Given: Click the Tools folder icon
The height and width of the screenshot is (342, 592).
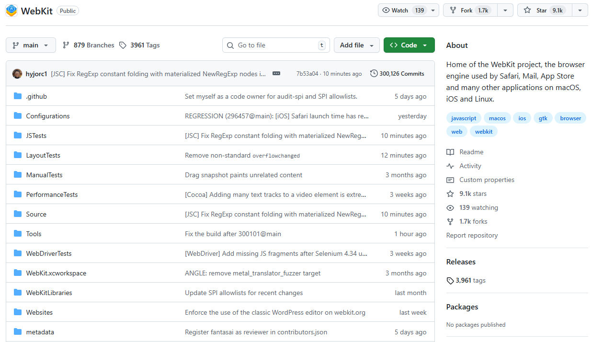Looking at the screenshot, I should [18, 234].
